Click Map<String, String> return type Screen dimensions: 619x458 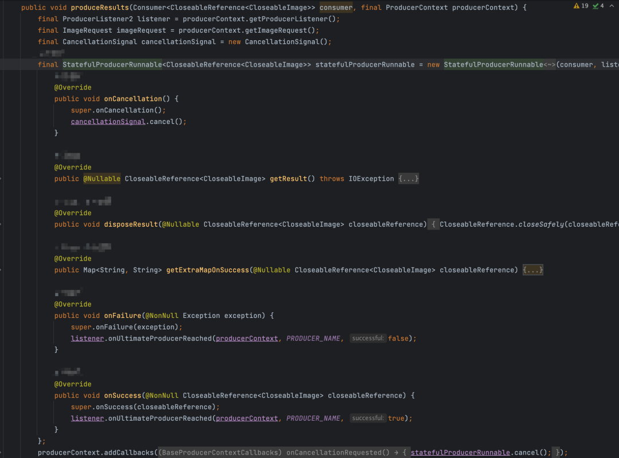(x=123, y=270)
